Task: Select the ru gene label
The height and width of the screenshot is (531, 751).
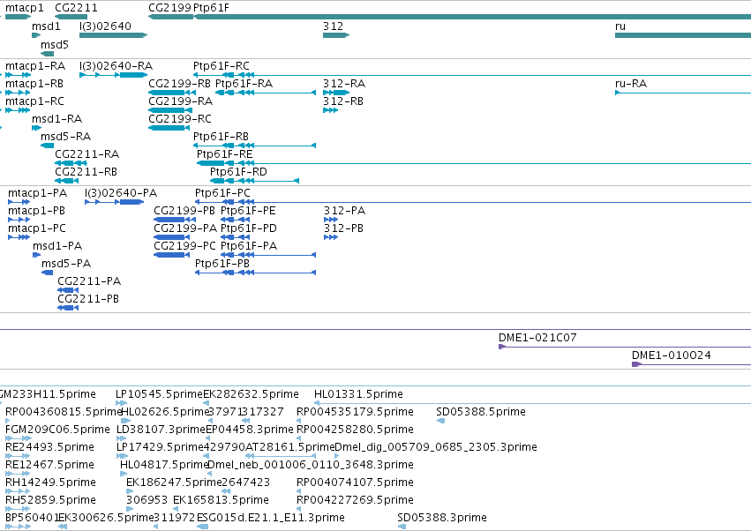Action: [620, 26]
